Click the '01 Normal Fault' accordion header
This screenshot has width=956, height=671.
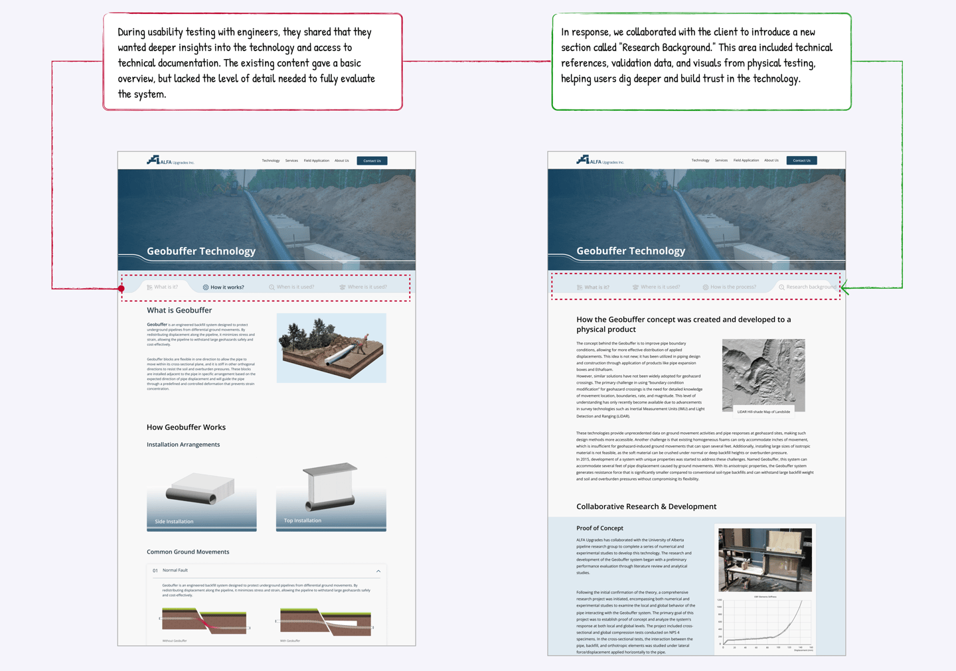point(267,571)
